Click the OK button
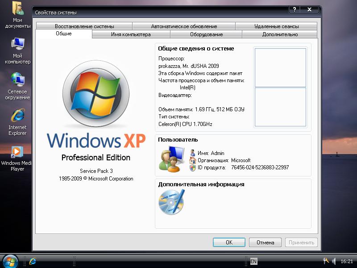The height and width of the screenshot is (268, 357). coord(229,242)
